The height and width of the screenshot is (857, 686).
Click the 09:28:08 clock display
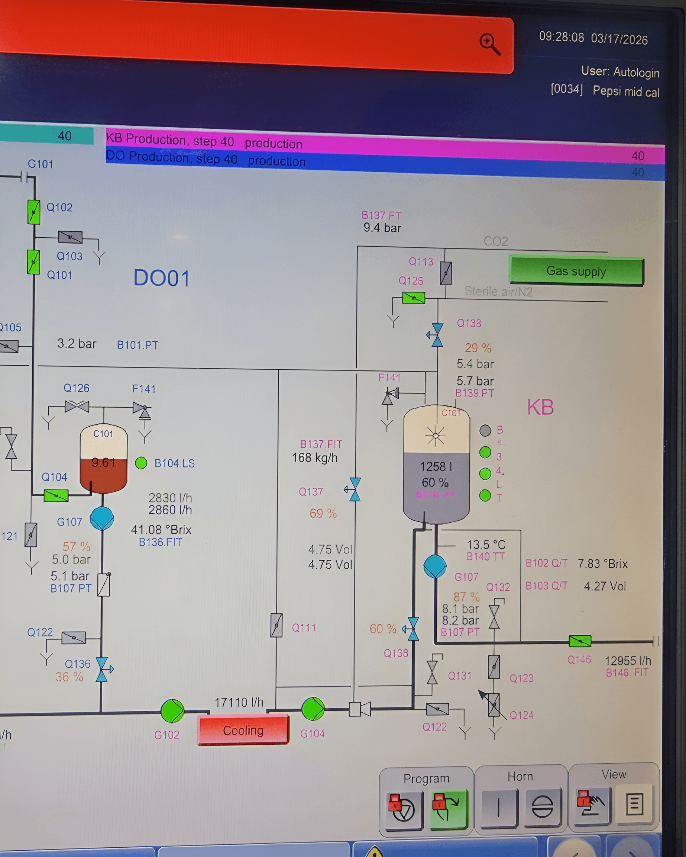[561, 37]
